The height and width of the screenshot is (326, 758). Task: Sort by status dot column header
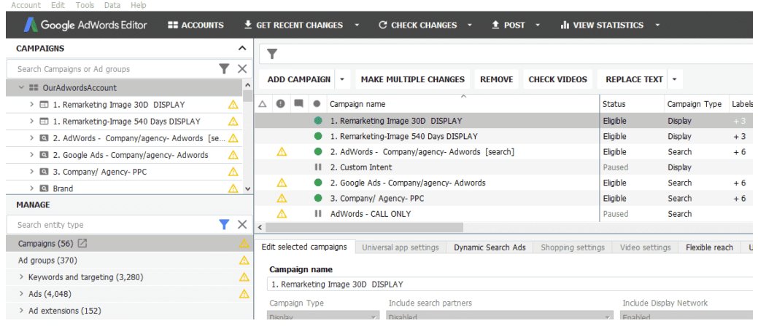(x=317, y=103)
